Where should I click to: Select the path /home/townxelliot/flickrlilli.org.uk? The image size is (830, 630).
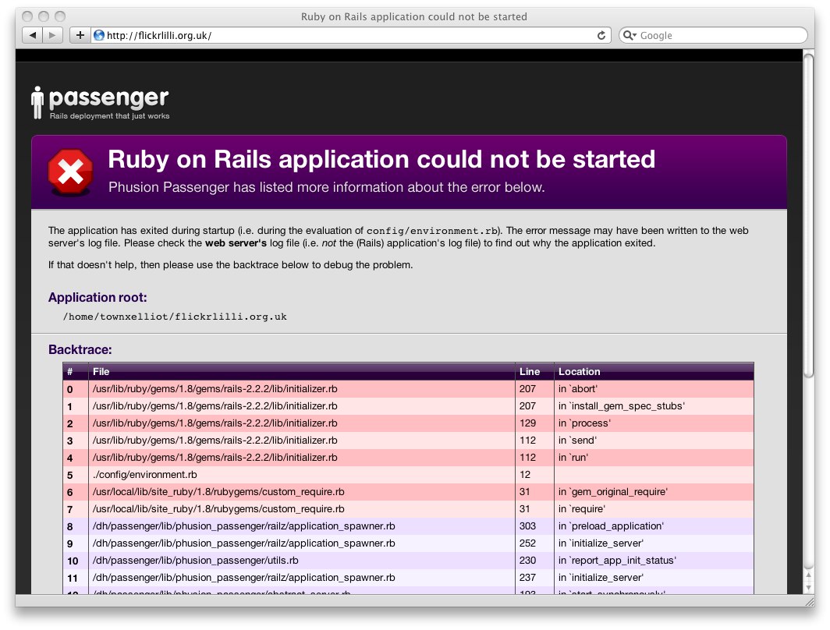coord(175,317)
